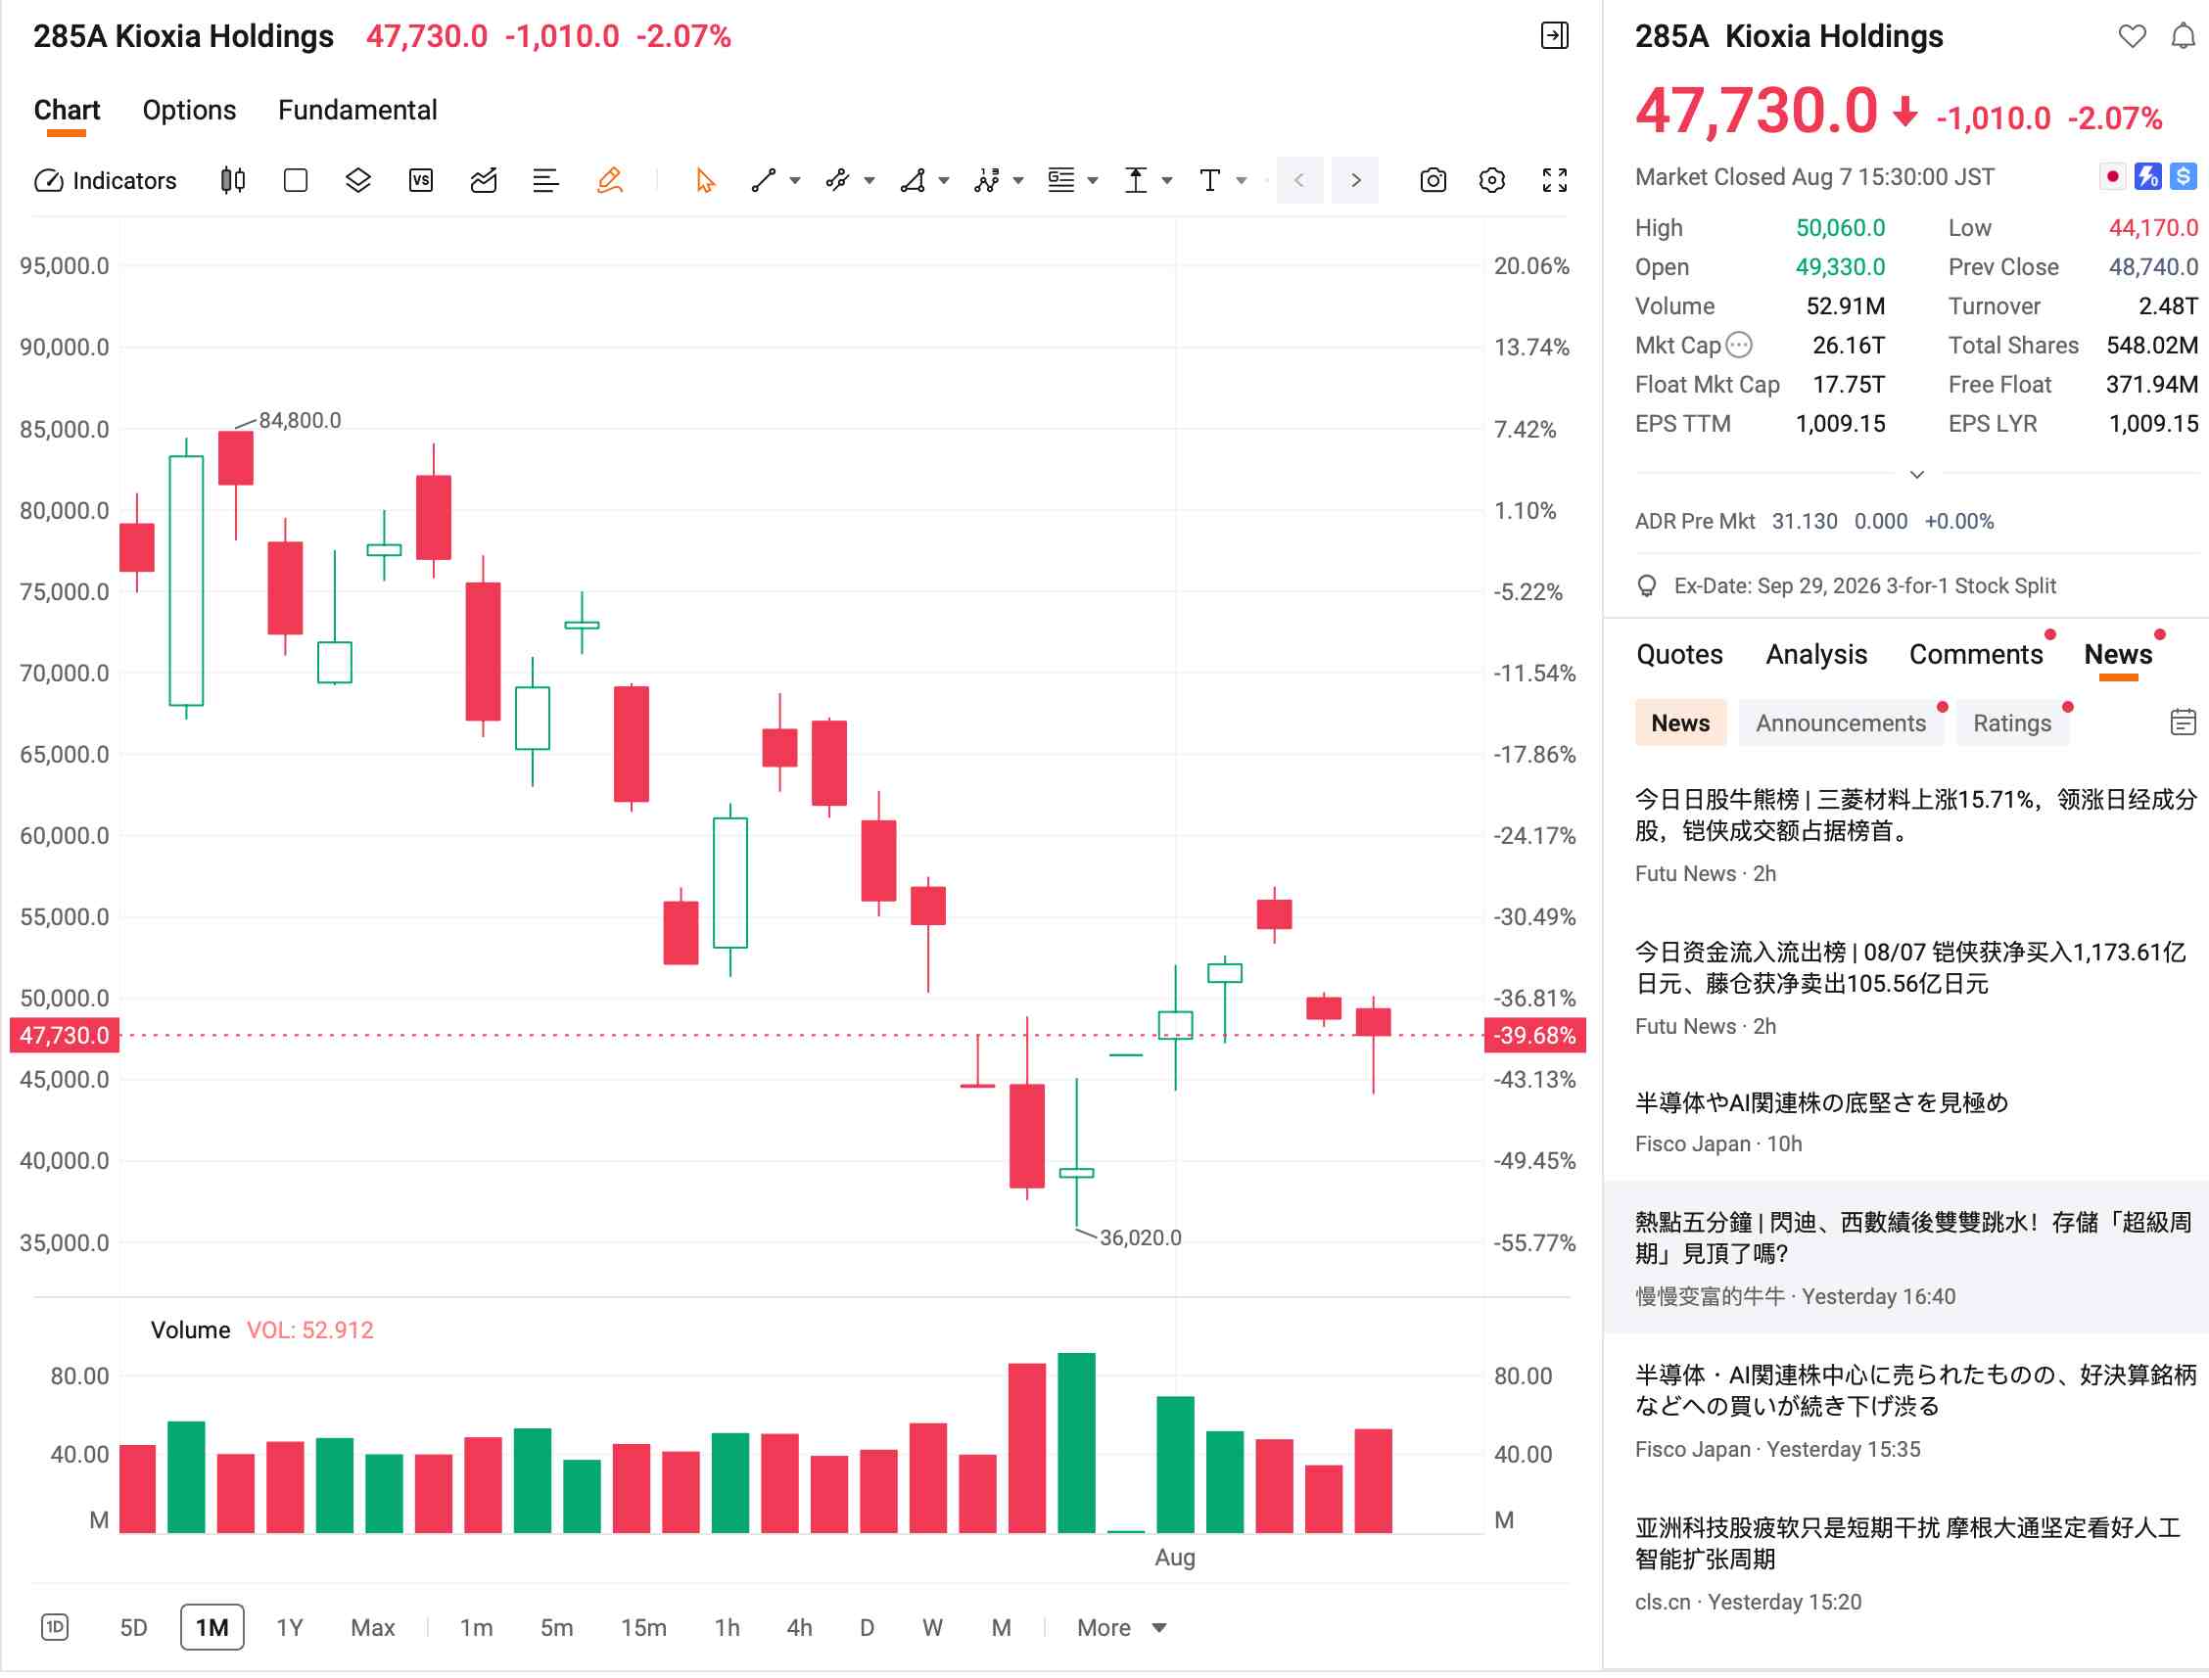Switch to 4h candle interval
This screenshot has width=2209, height=1678.
[x=799, y=1630]
